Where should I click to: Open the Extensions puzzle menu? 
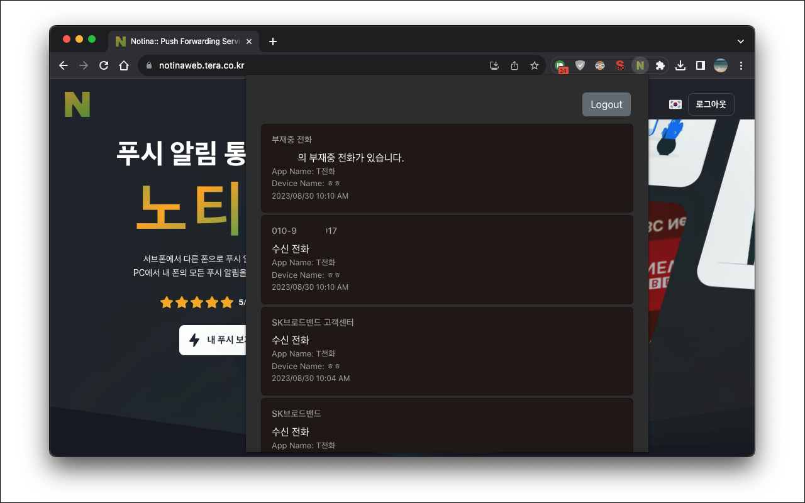click(660, 65)
